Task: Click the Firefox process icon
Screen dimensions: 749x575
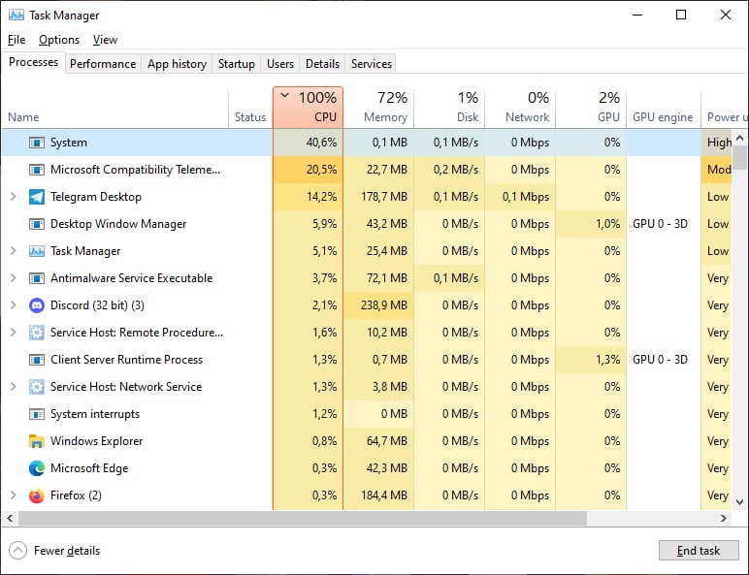Action: [x=37, y=495]
